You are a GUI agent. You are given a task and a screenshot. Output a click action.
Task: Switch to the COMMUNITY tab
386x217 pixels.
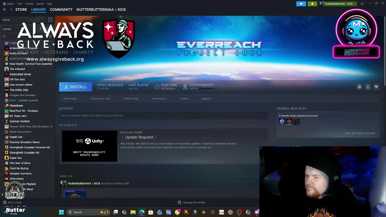click(61, 10)
